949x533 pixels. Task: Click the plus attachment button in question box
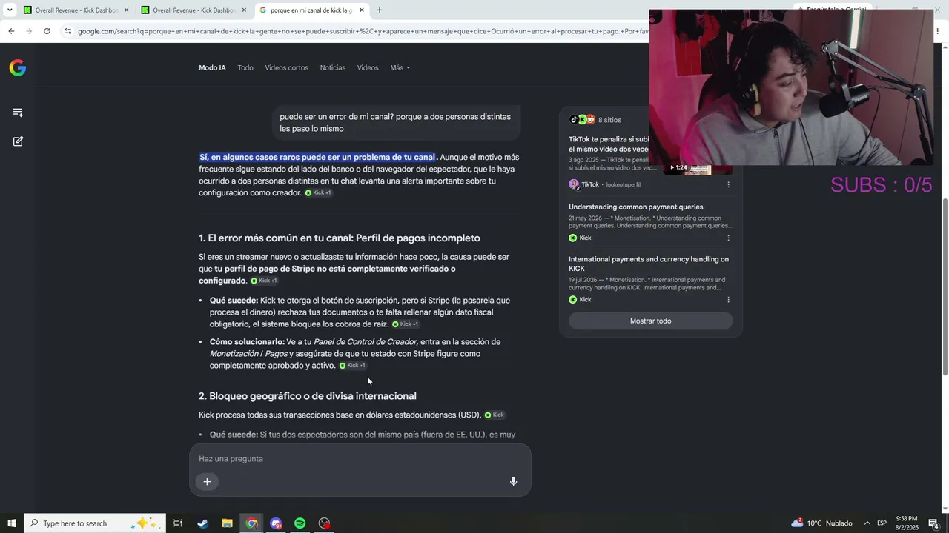click(x=207, y=482)
